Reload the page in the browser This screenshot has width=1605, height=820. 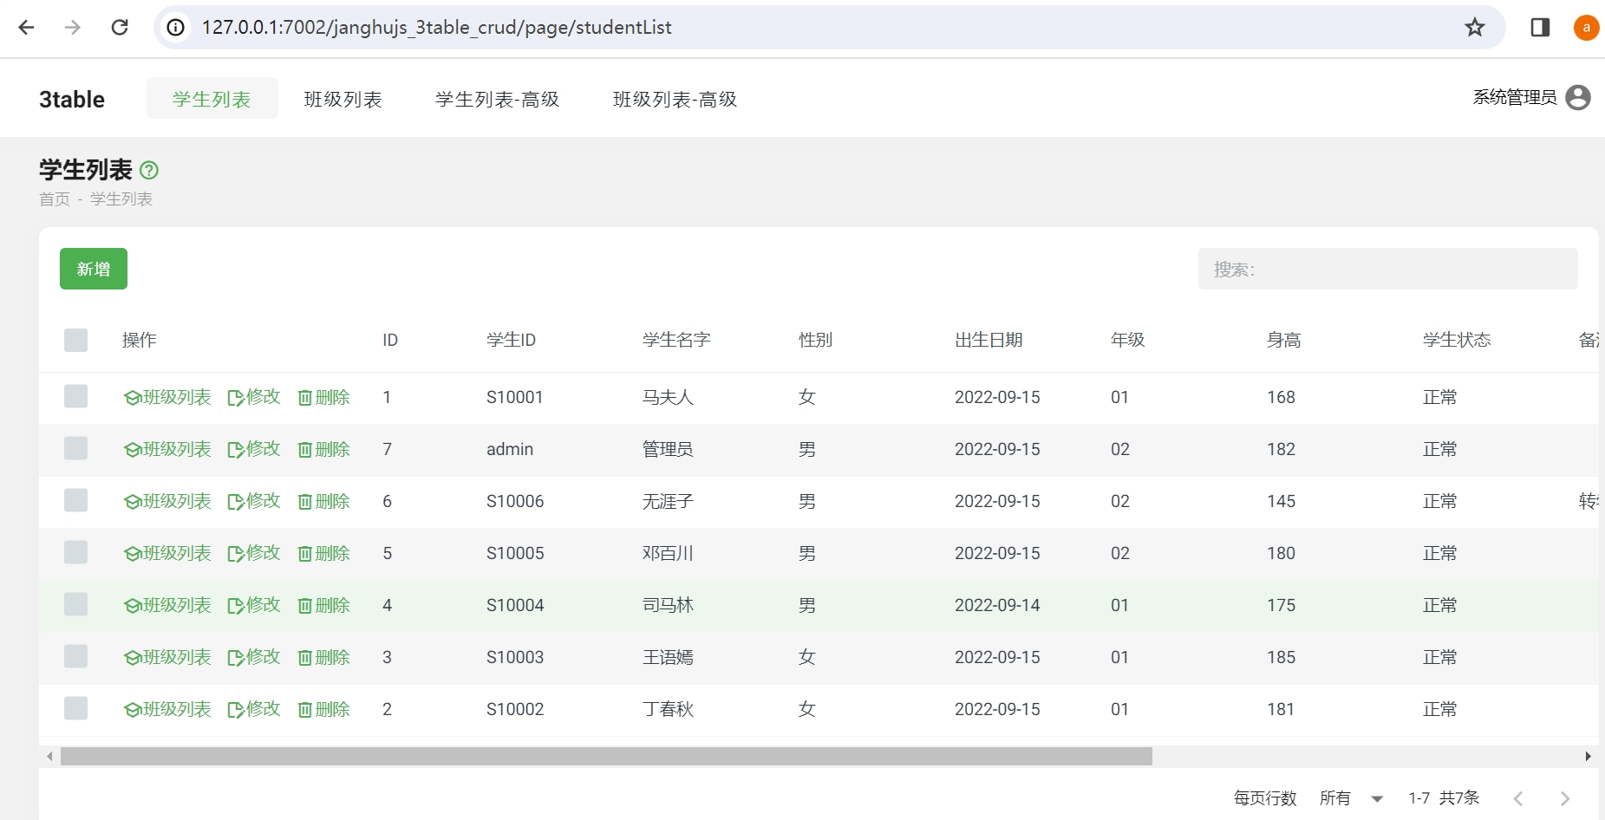[x=120, y=28]
